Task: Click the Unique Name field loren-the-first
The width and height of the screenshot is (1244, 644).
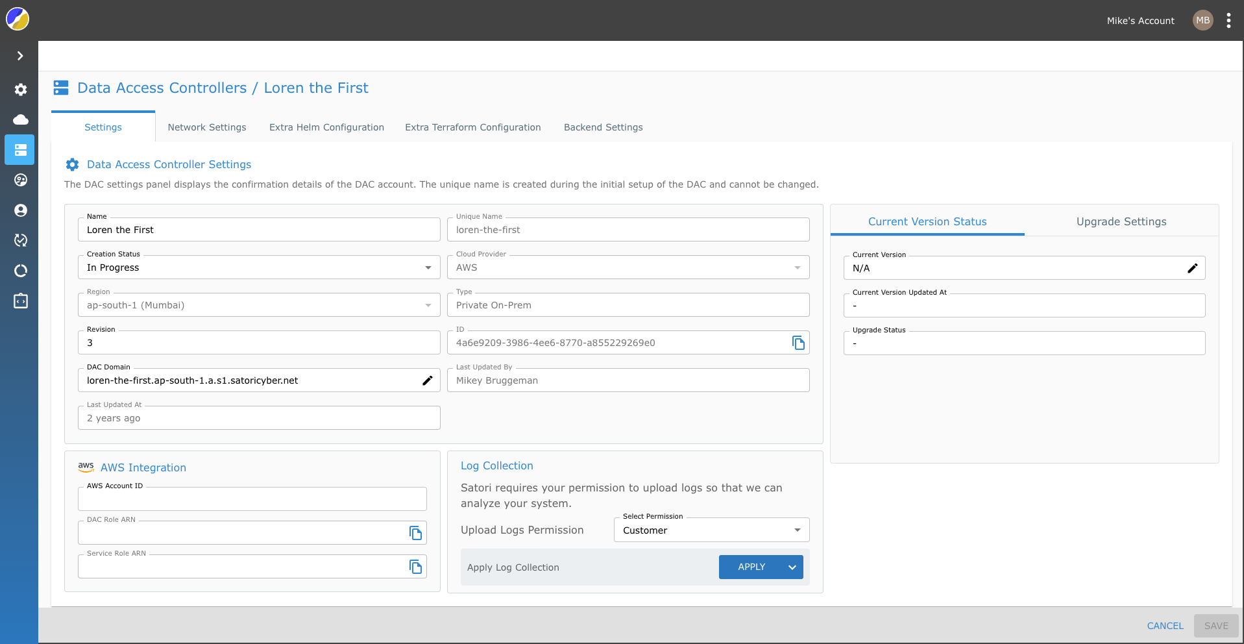Action: click(628, 230)
